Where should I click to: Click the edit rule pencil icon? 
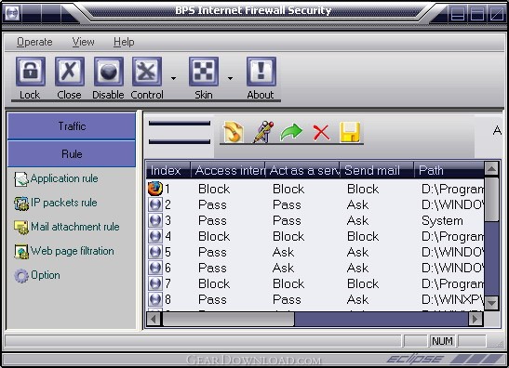point(263,132)
